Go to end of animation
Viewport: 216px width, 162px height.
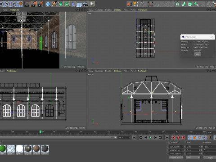(166, 137)
